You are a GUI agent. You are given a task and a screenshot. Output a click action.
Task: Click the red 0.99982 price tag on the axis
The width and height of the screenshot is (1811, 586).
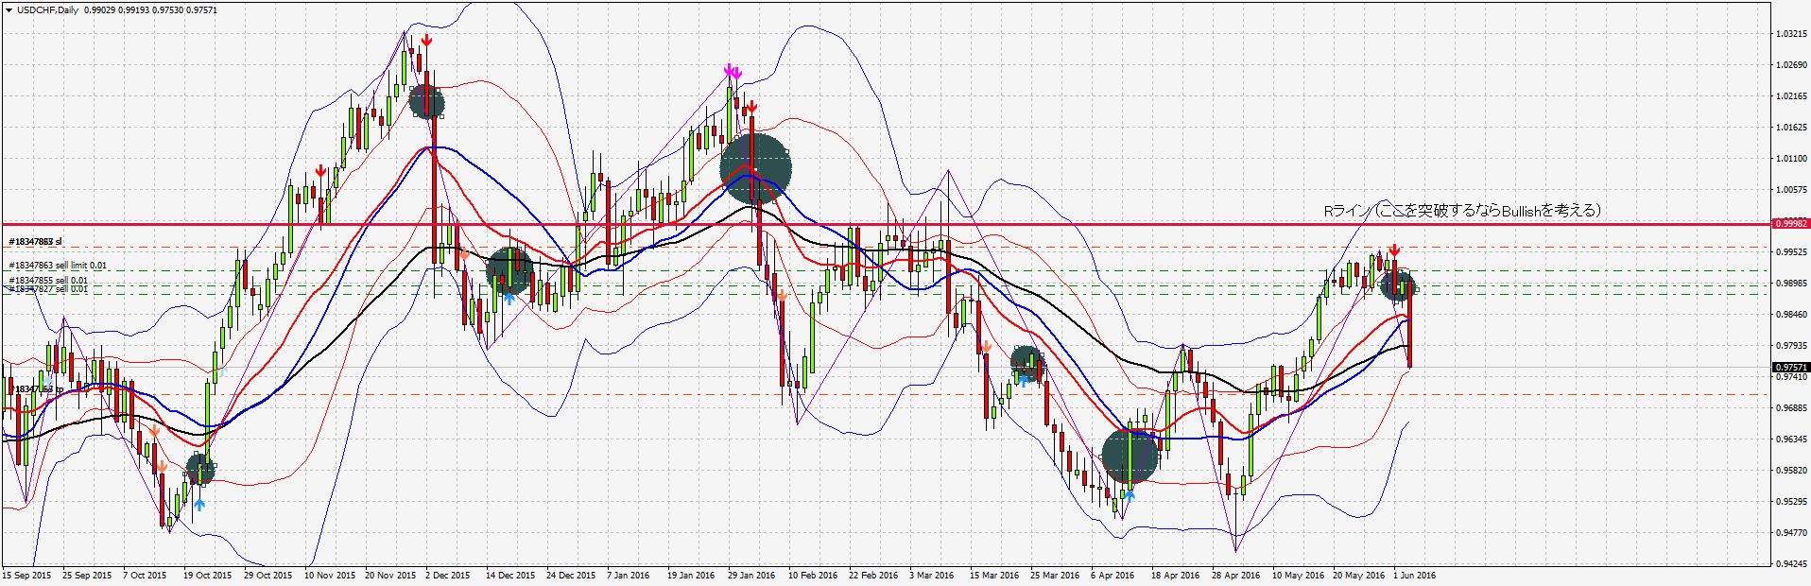1791,224
